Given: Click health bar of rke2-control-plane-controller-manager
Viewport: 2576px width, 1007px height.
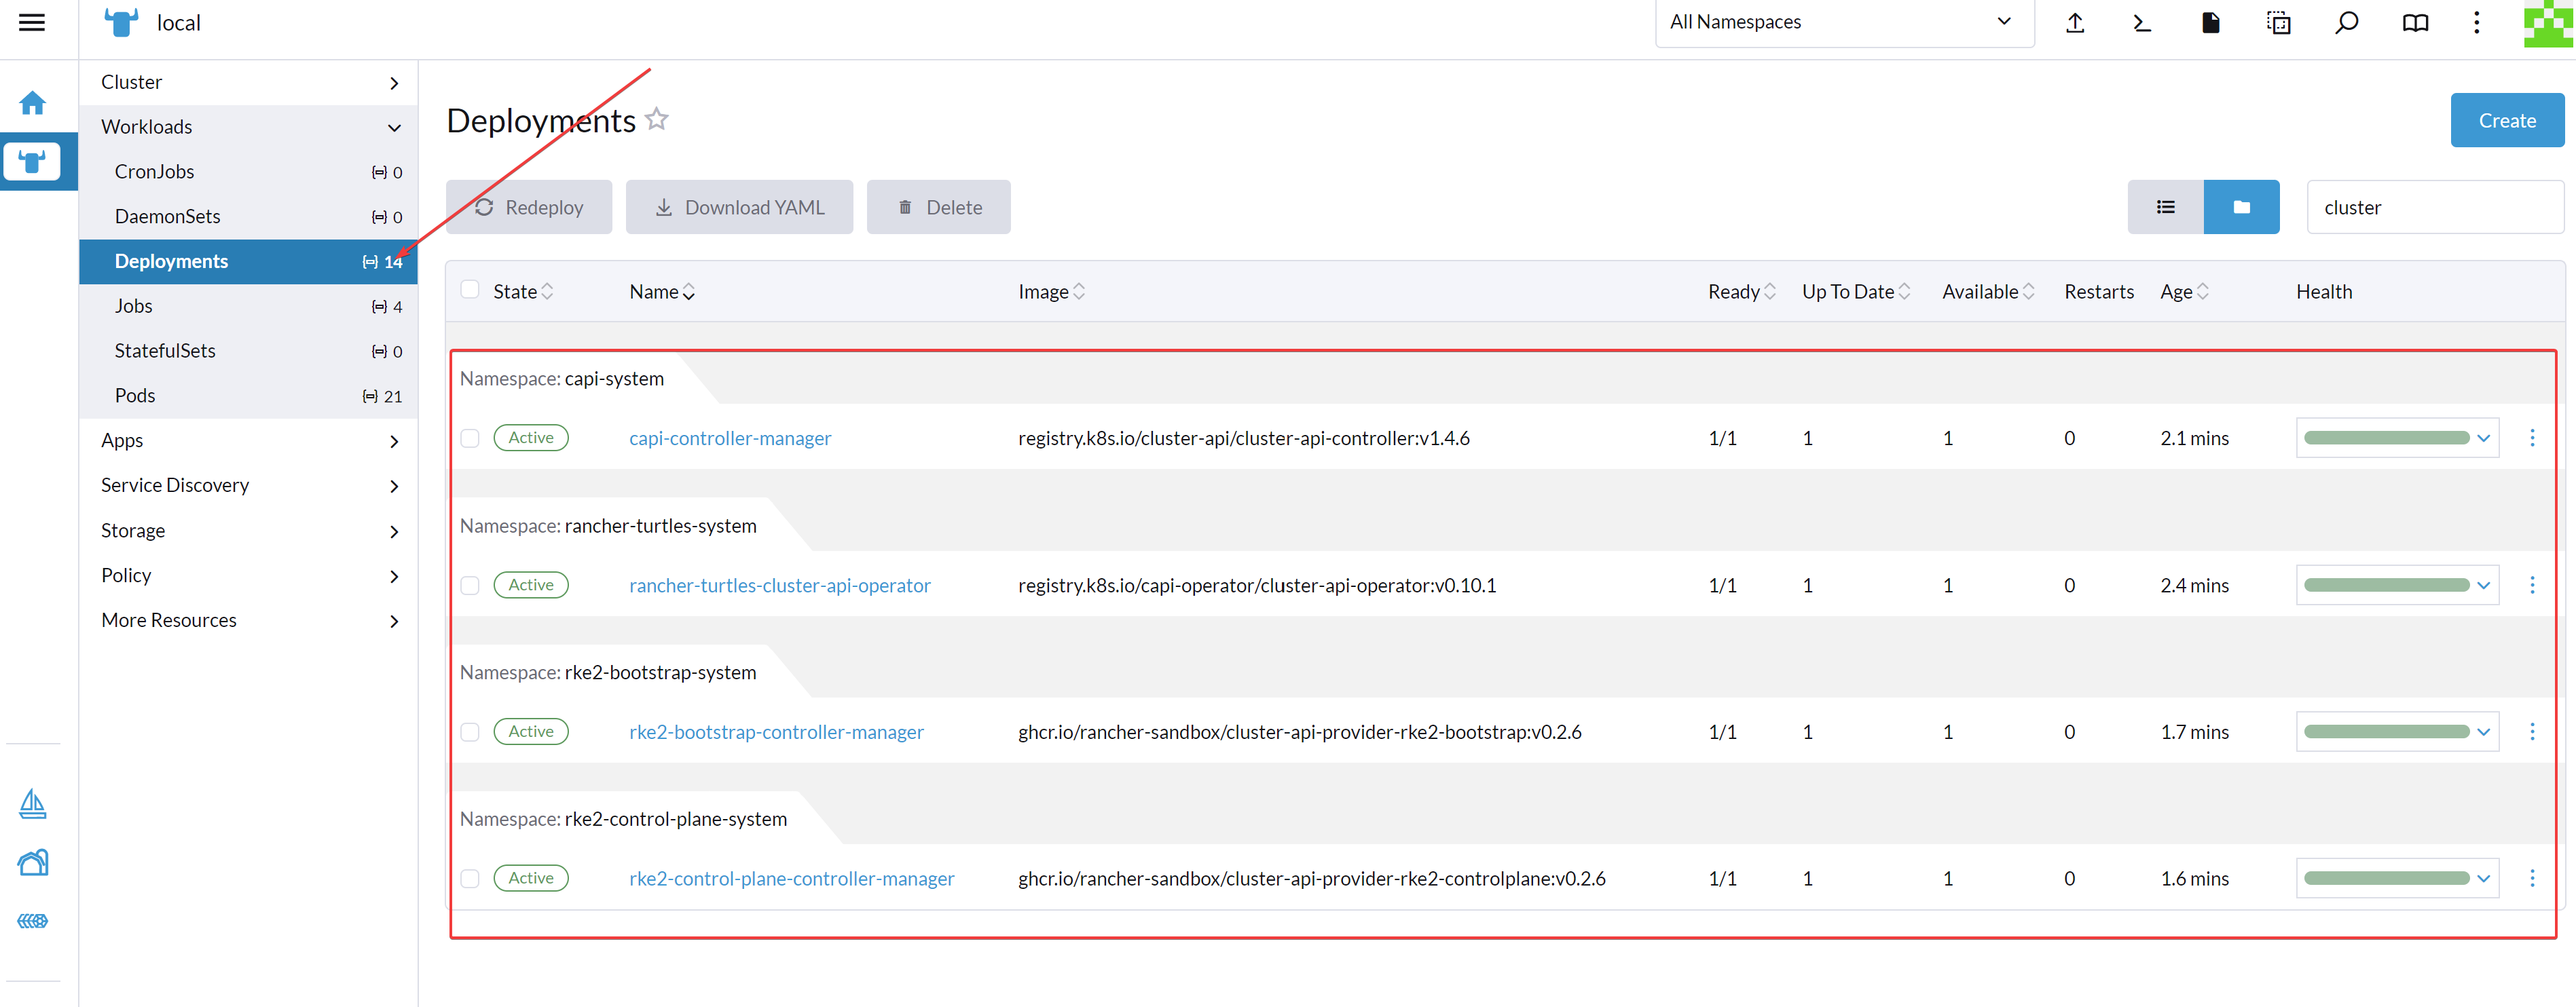Looking at the screenshot, I should tap(2386, 878).
